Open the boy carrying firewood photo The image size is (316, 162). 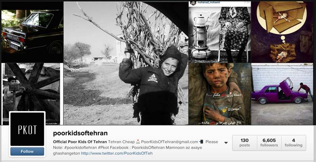126,63
